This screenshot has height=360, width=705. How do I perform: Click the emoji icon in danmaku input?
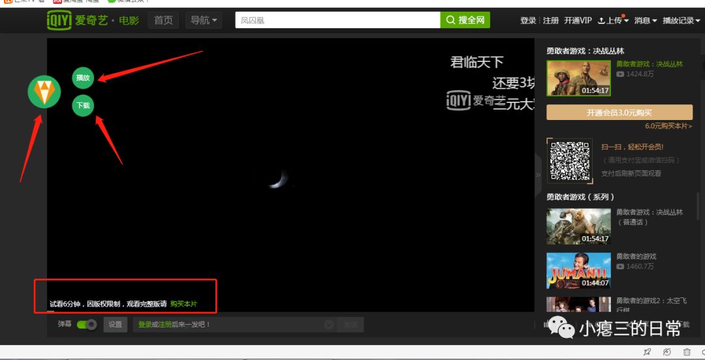[328, 325]
